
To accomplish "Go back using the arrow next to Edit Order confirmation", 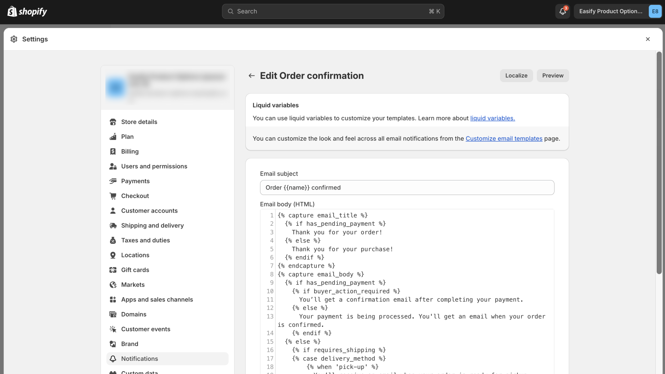I will (x=251, y=75).
